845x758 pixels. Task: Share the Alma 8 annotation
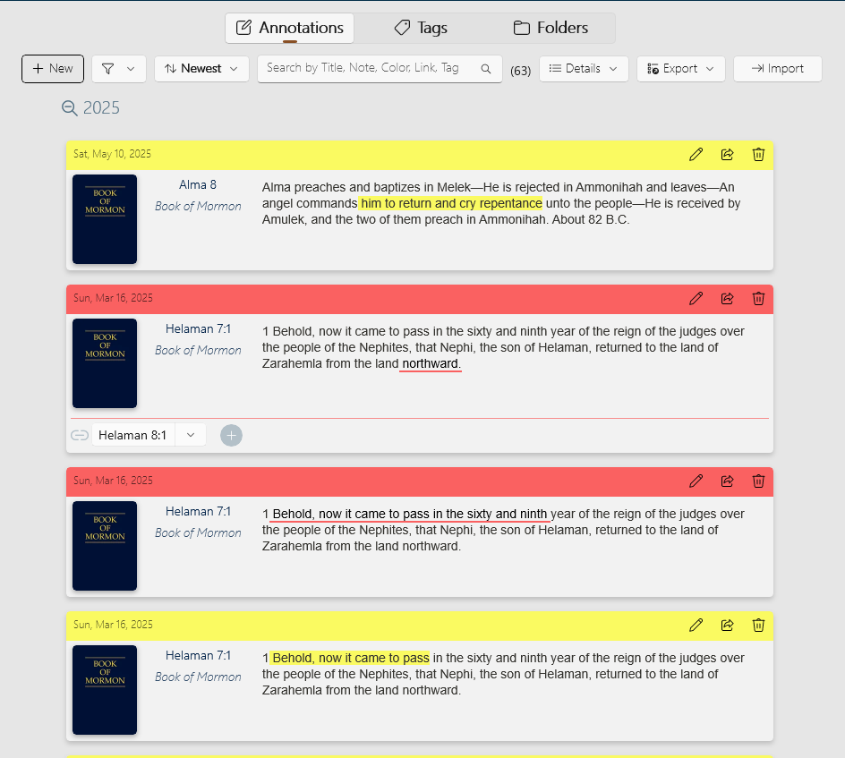point(727,155)
